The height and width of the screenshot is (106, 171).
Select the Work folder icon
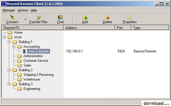pos(10,37)
